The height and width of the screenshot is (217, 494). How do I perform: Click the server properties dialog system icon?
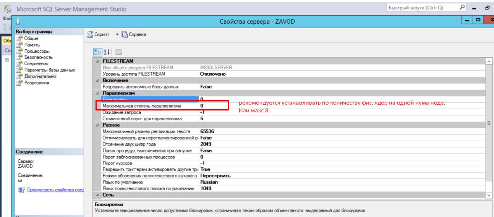coord(18,22)
